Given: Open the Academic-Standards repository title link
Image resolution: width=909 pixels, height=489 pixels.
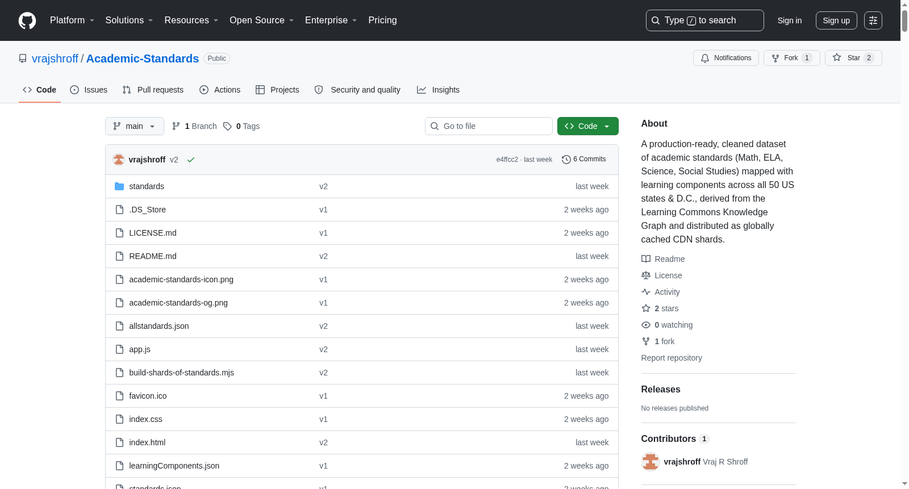Looking at the screenshot, I should coord(143,58).
